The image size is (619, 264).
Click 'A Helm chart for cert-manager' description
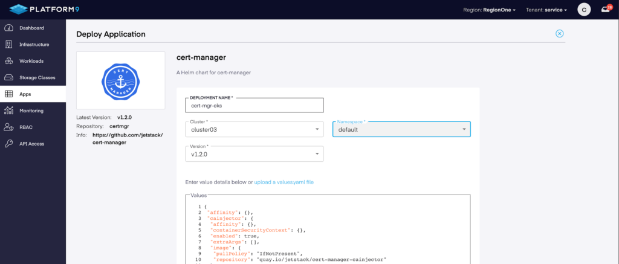213,72
